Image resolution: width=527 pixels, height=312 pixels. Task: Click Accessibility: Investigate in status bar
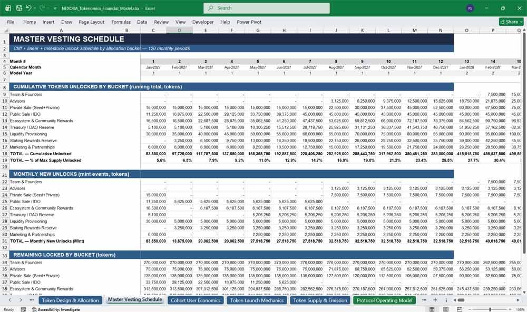point(56,309)
